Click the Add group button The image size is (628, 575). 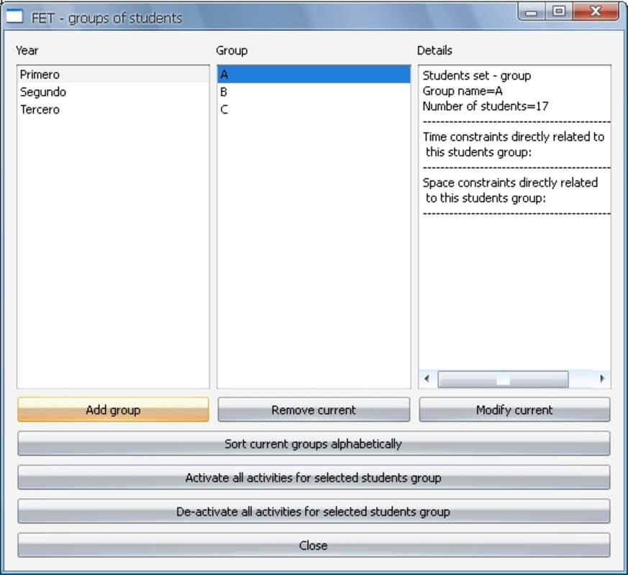(113, 410)
